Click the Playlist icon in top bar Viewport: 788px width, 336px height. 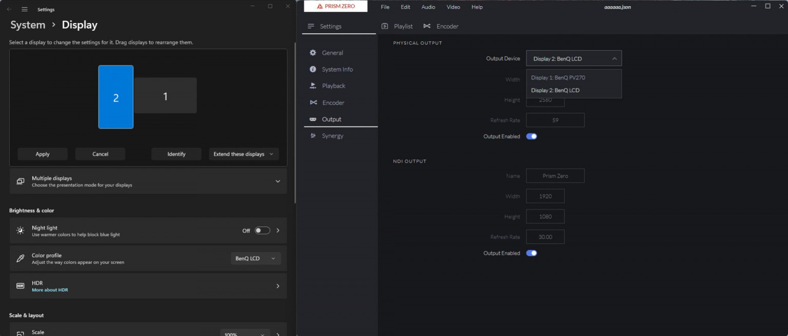click(x=385, y=26)
